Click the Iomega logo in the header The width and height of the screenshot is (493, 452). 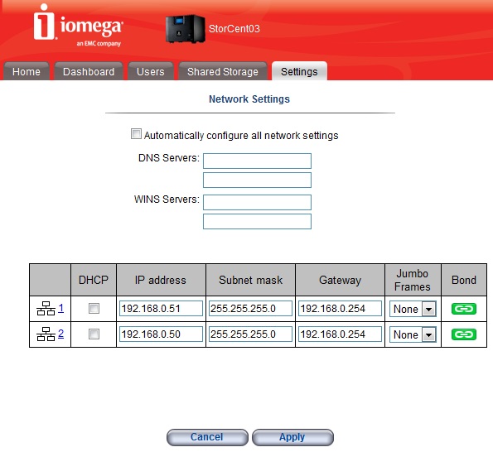(x=78, y=26)
